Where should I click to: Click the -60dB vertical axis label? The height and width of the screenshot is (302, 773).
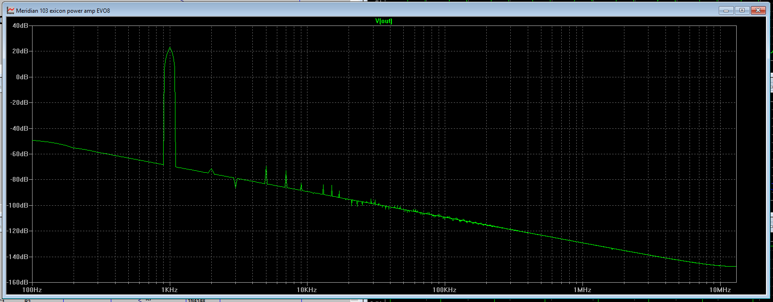(x=19, y=154)
